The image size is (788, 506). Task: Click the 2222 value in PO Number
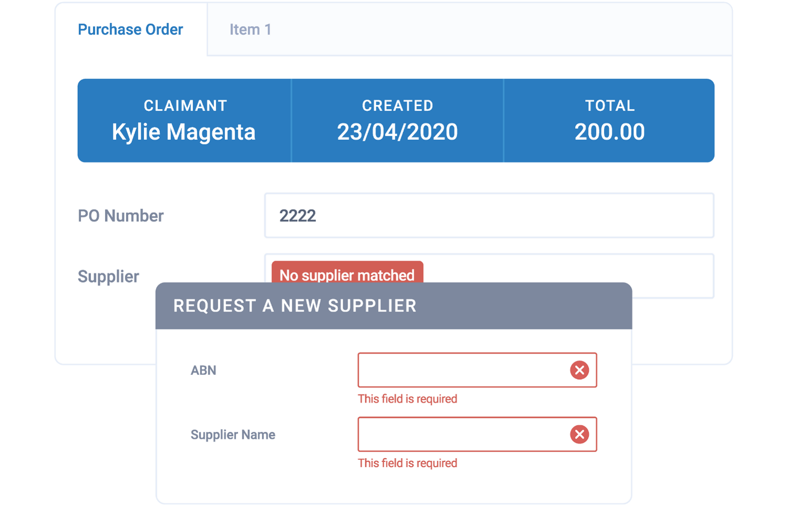pos(298,215)
